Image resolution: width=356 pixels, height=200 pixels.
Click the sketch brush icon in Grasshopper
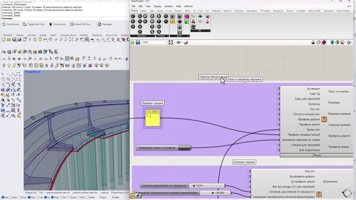click(x=186, y=42)
